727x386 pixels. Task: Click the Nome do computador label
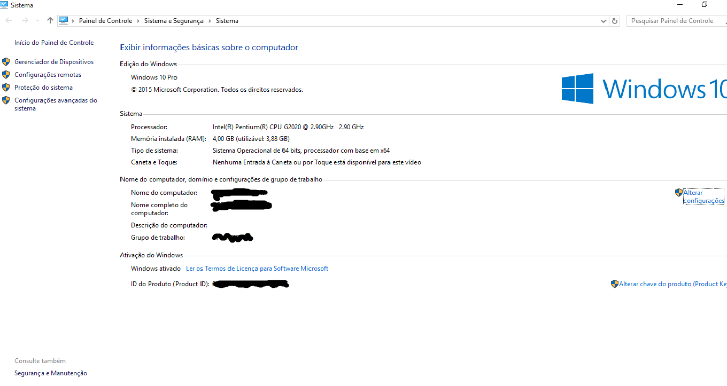(164, 193)
